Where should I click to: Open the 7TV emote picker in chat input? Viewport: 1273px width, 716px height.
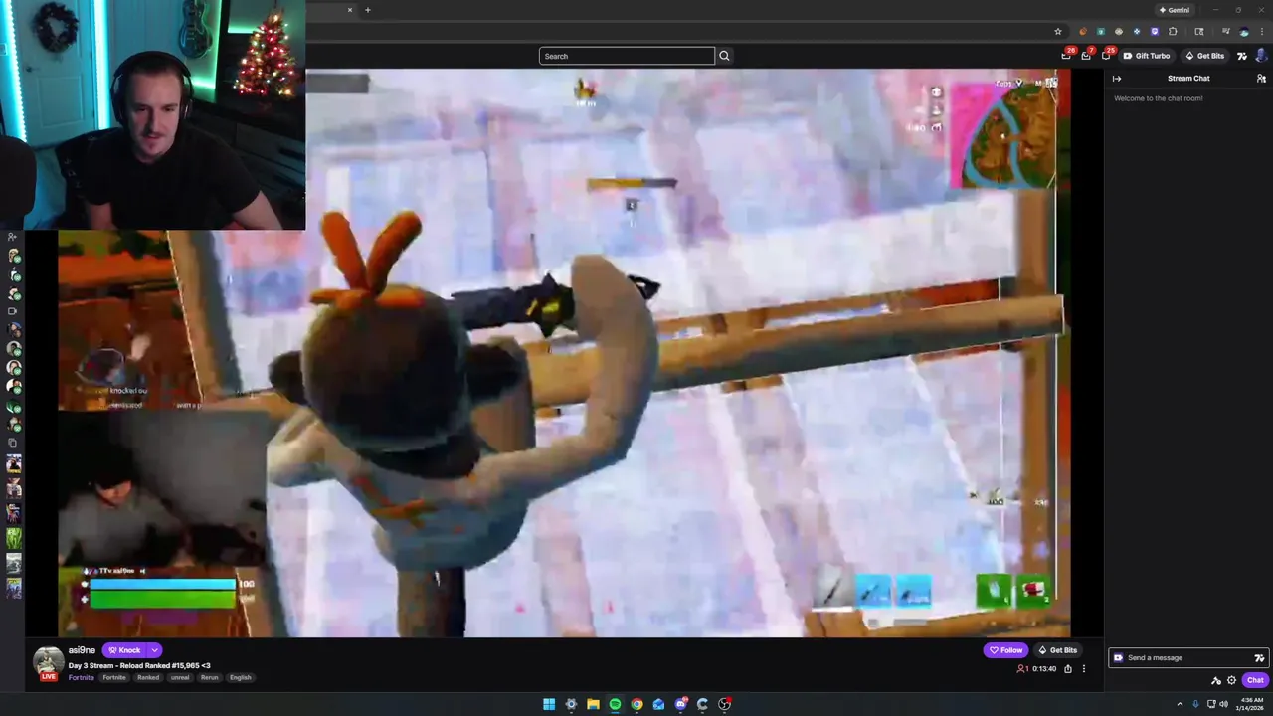pos(1259,658)
